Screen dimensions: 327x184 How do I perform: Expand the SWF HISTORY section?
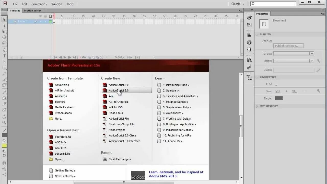click(x=257, y=106)
